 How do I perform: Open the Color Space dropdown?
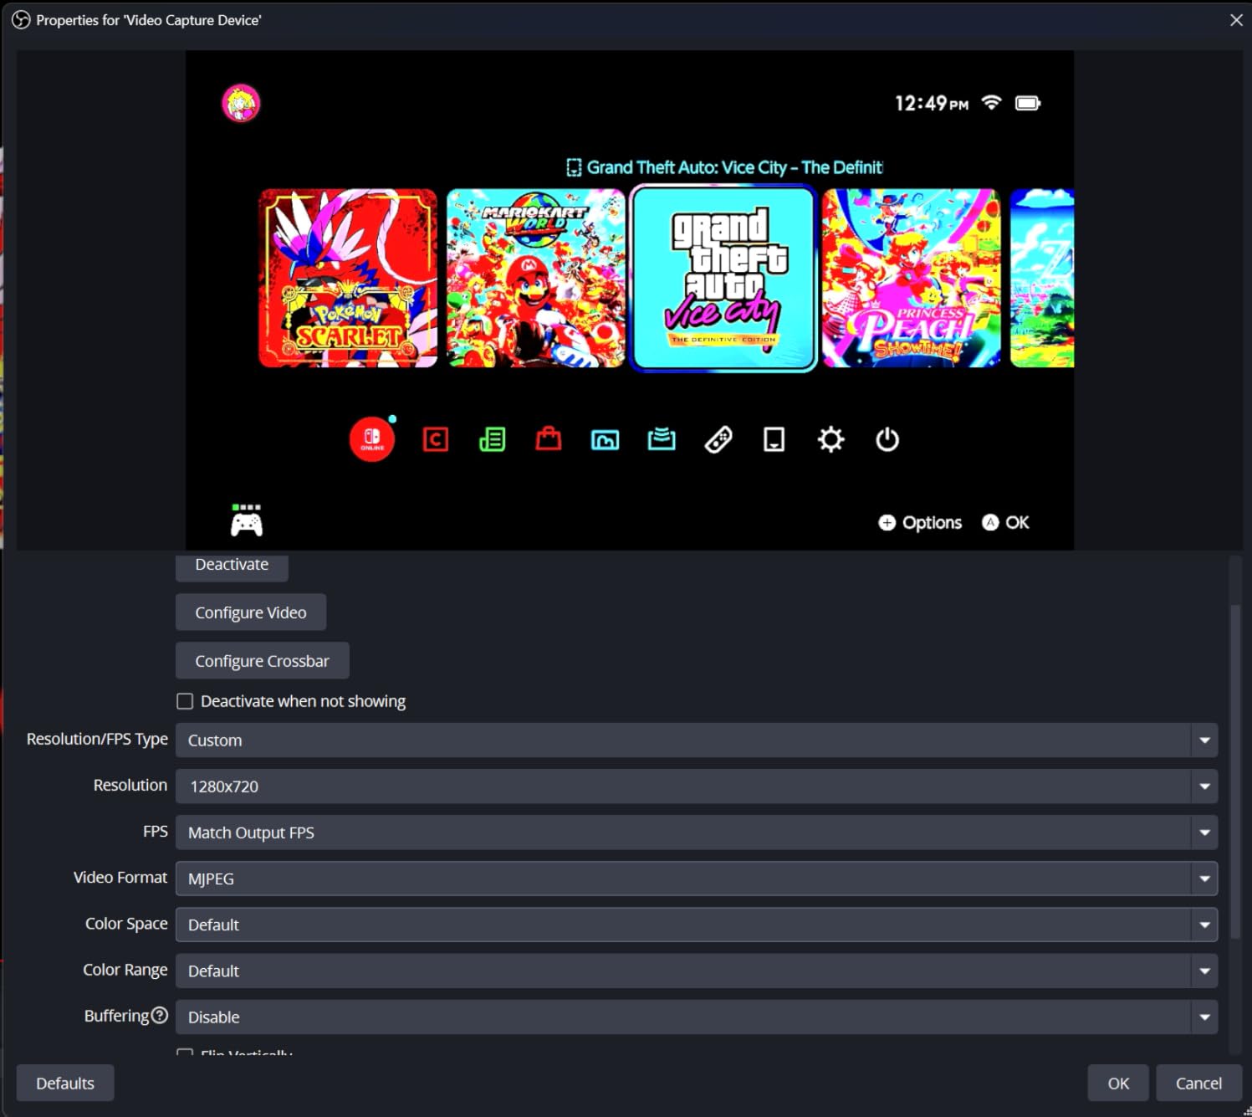[697, 925]
